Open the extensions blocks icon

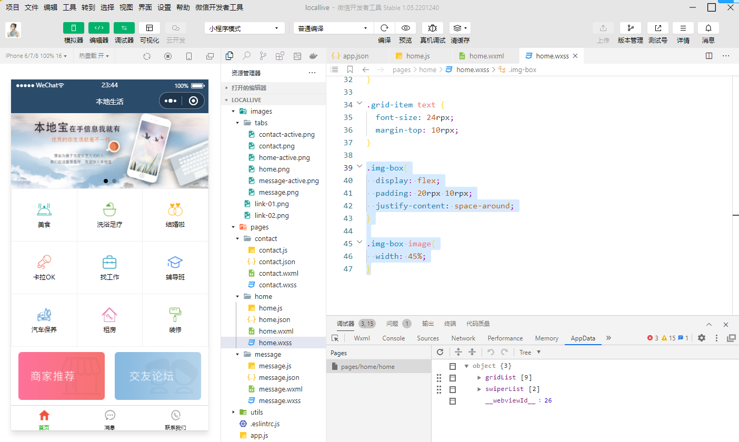point(280,56)
